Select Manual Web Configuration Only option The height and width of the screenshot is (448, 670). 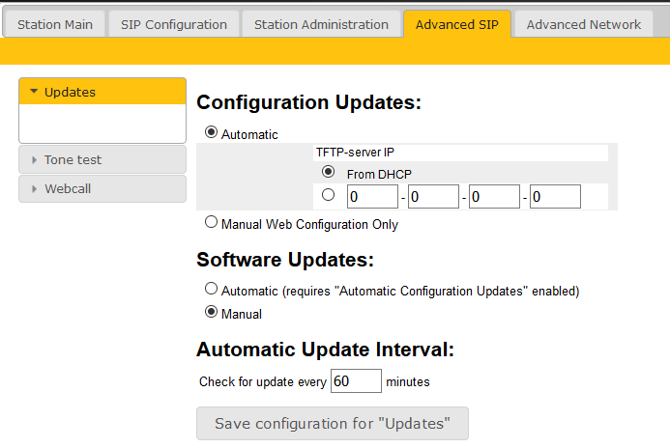pyautogui.click(x=212, y=223)
